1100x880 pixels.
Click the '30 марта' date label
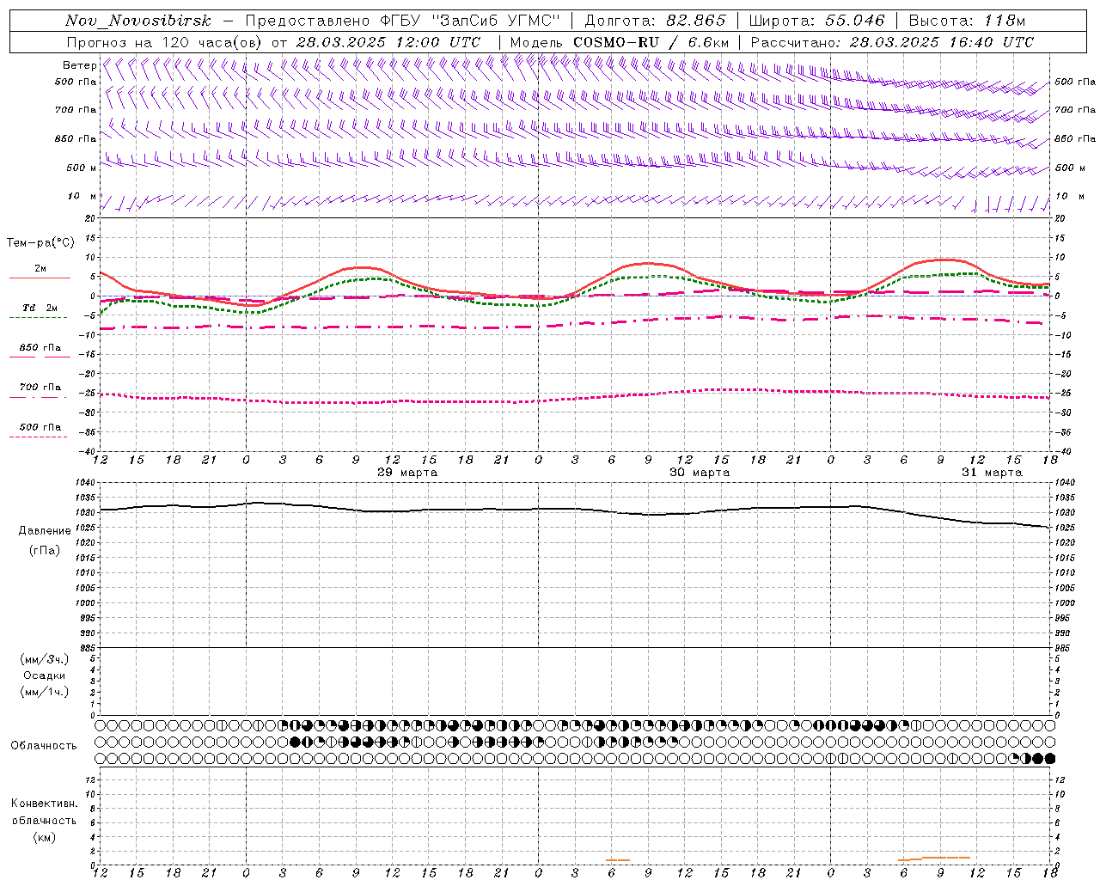[x=700, y=473]
